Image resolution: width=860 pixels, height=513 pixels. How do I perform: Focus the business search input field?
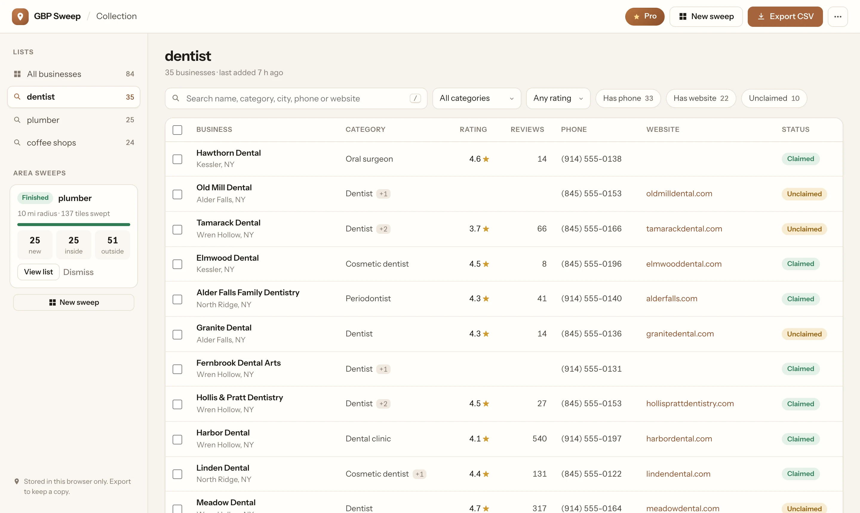296,98
